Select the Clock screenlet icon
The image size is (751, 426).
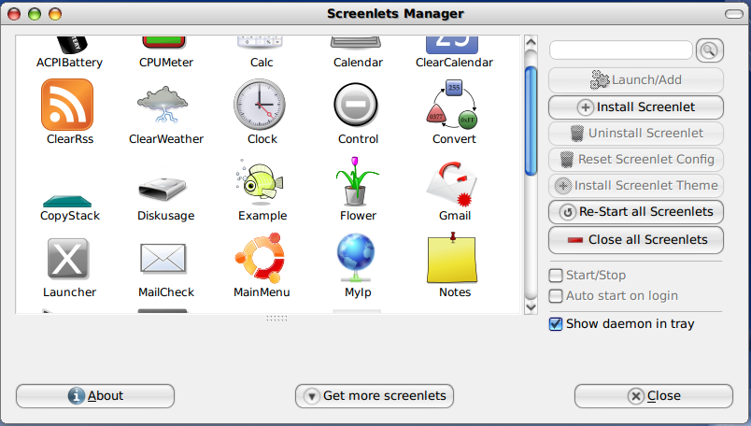(x=260, y=105)
